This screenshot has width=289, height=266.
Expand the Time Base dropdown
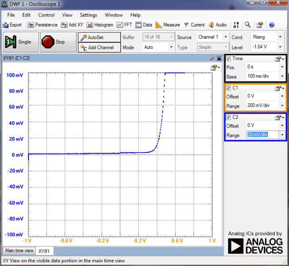coord(282,76)
